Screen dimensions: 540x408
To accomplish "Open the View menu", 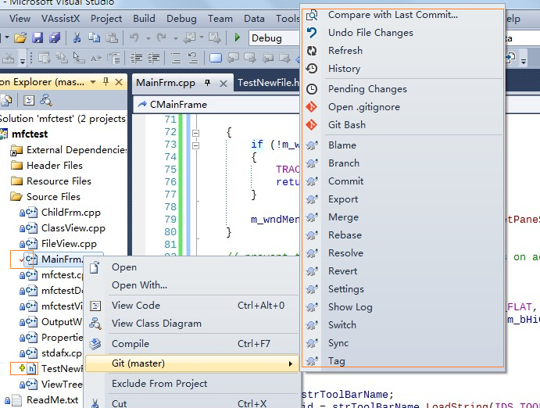I will 20,19.
